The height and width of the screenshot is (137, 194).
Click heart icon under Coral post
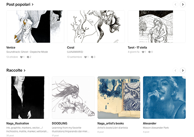click(x=85, y=57)
